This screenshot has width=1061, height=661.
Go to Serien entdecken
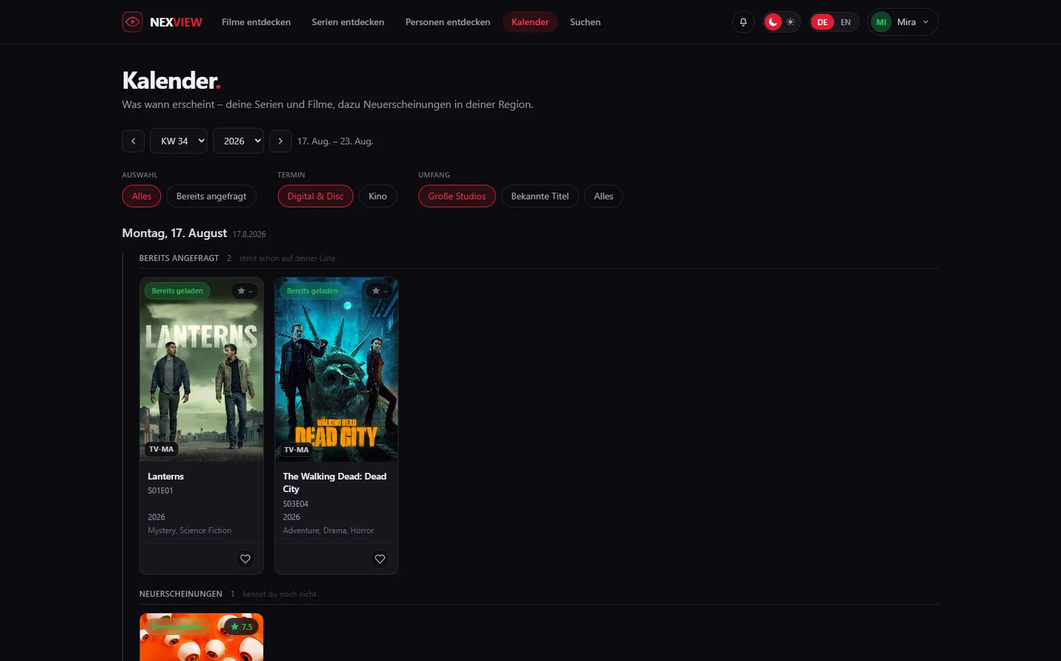348,22
